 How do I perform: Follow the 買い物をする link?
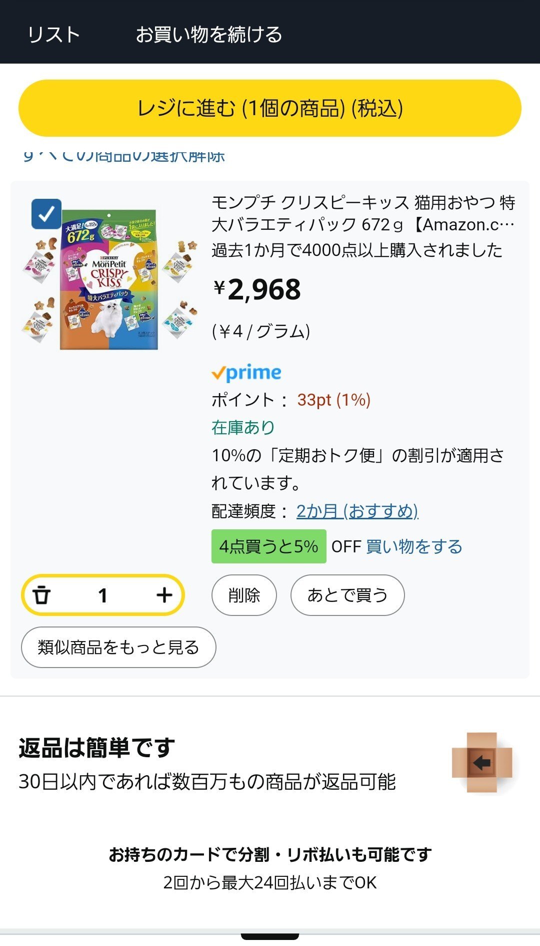tap(414, 546)
